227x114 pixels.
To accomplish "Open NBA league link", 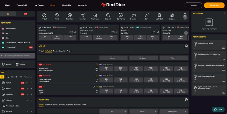I will (7, 38).
